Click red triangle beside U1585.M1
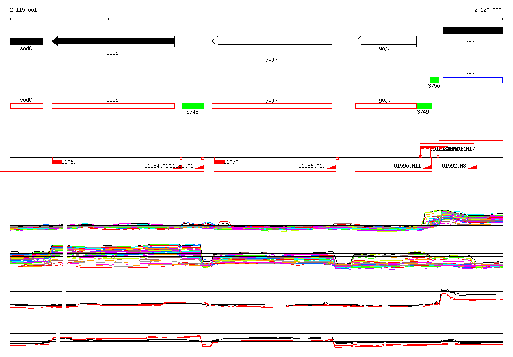 (x=199, y=167)
